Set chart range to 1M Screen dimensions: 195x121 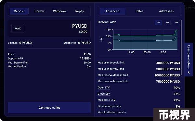pos(176,22)
